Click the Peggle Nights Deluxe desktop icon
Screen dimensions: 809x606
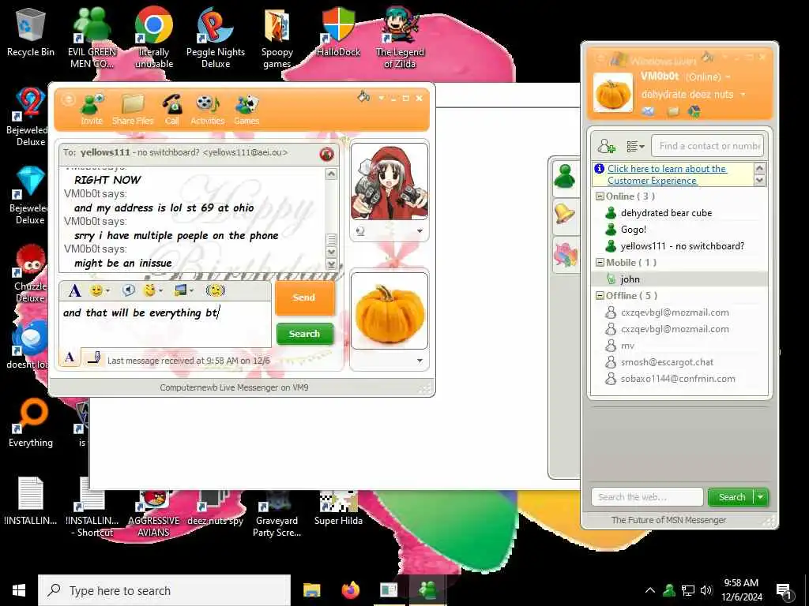[215, 38]
